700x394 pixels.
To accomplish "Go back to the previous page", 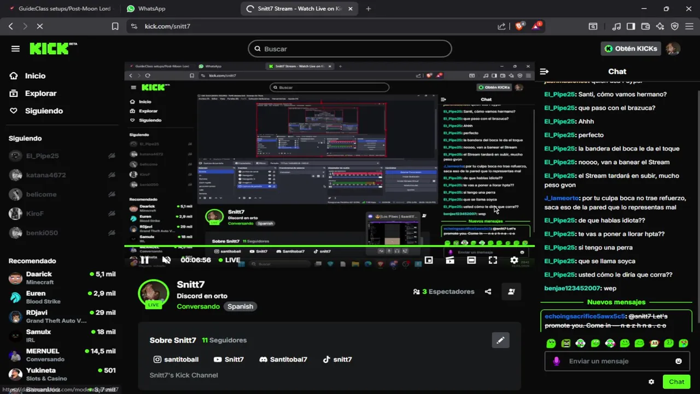I will click(x=11, y=26).
